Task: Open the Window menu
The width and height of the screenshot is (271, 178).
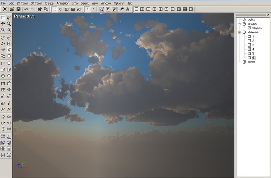Action: click(x=106, y=3)
